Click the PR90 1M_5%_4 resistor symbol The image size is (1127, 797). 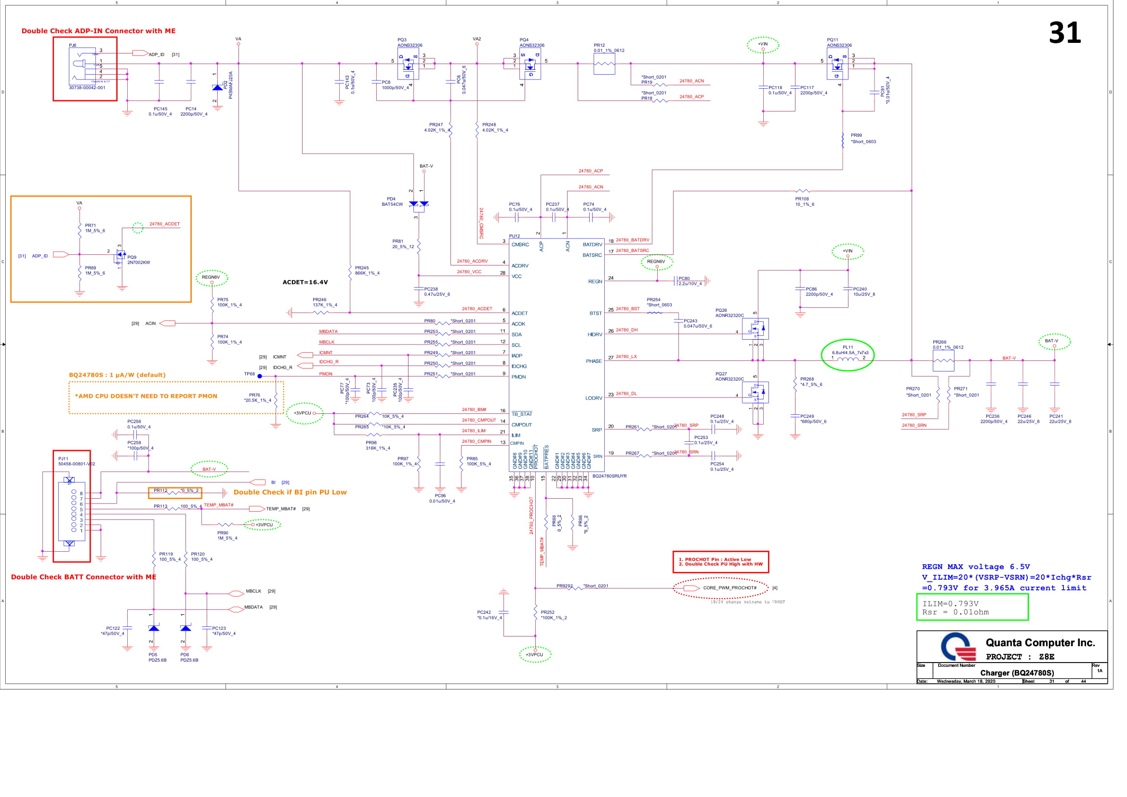225,525
